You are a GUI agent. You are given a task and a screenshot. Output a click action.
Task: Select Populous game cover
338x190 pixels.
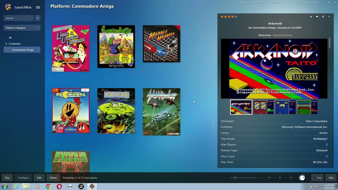tap(116, 111)
